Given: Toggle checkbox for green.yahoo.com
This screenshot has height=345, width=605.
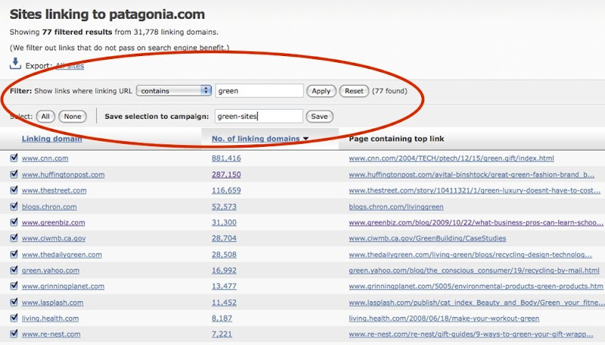Looking at the screenshot, I should point(14,270).
